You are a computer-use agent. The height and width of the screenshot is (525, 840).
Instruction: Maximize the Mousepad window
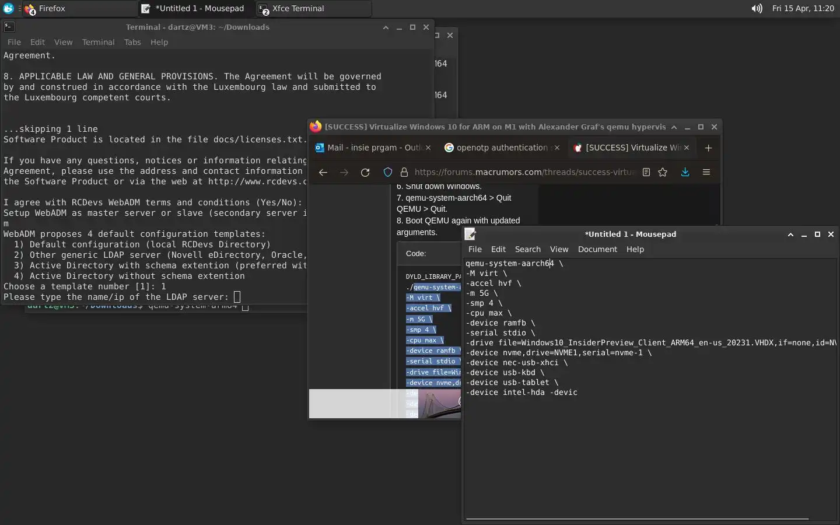pyautogui.click(x=817, y=234)
